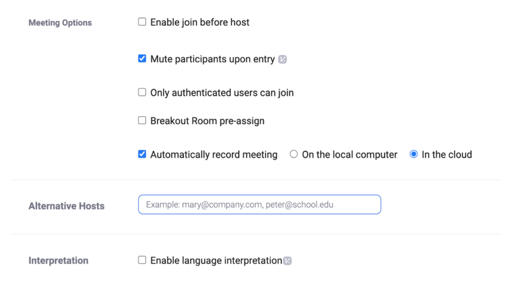508x282 pixels.
Task: Check the Only authenticated users can join box
Action: coord(142,92)
